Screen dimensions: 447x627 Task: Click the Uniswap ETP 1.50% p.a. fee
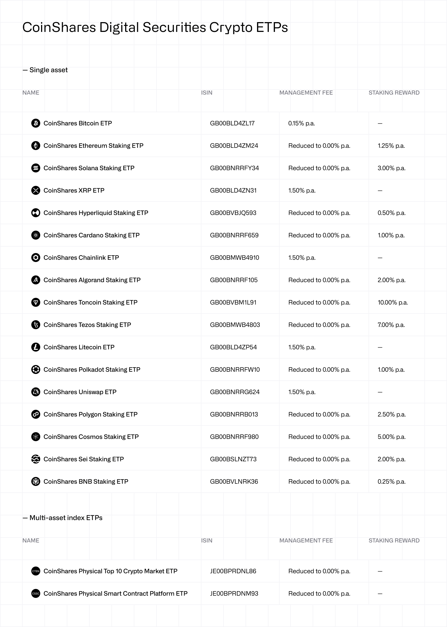click(x=302, y=392)
